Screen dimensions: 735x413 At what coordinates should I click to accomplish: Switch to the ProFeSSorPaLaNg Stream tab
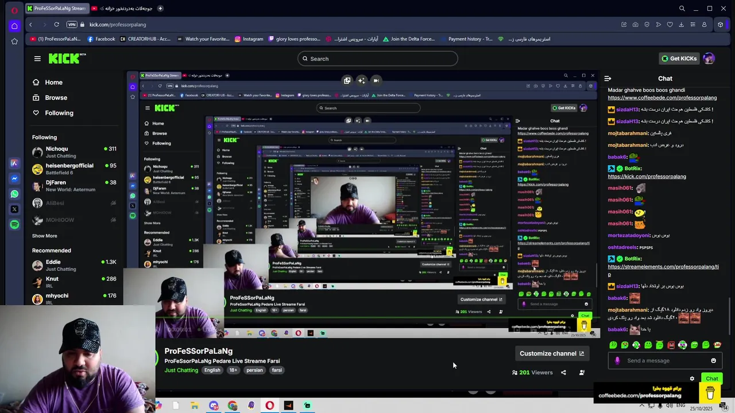click(x=56, y=9)
